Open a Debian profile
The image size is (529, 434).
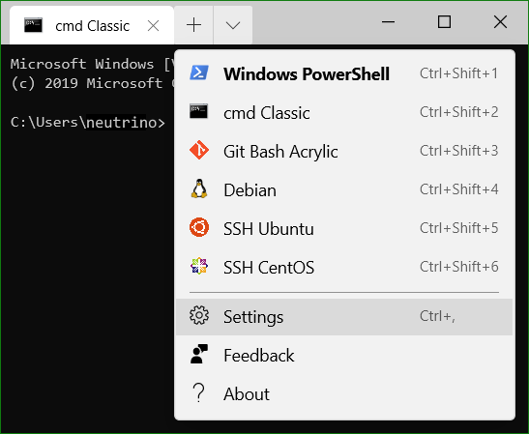[x=344, y=189]
